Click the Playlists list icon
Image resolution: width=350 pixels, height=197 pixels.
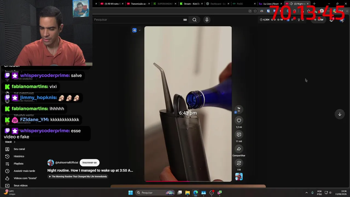pyautogui.click(x=7, y=164)
